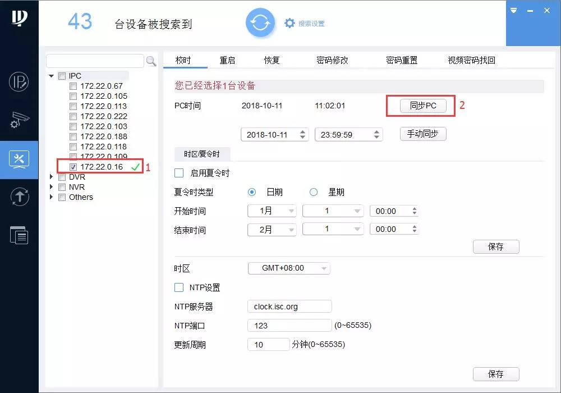561x393 pixels.
Task: Click the 同步PC button
Action: tap(423, 106)
